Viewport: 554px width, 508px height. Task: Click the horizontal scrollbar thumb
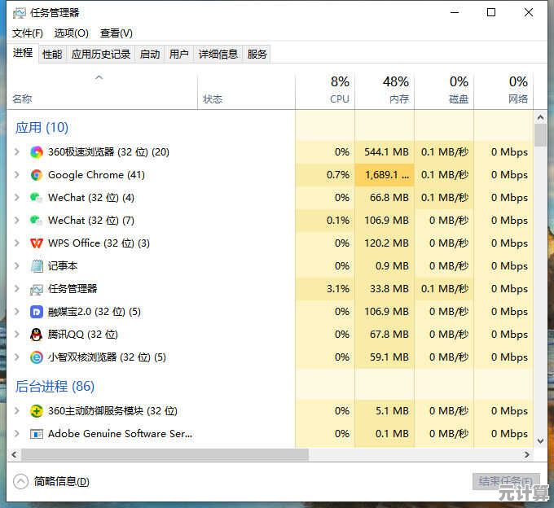coord(165,455)
